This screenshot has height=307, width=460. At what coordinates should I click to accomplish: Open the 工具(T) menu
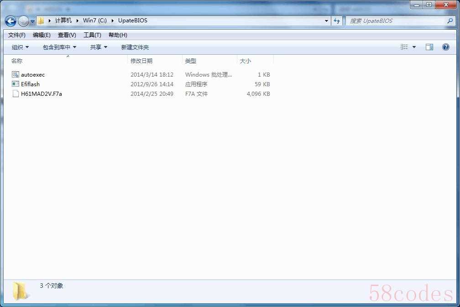pyautogui.click(x=92, y=35)
